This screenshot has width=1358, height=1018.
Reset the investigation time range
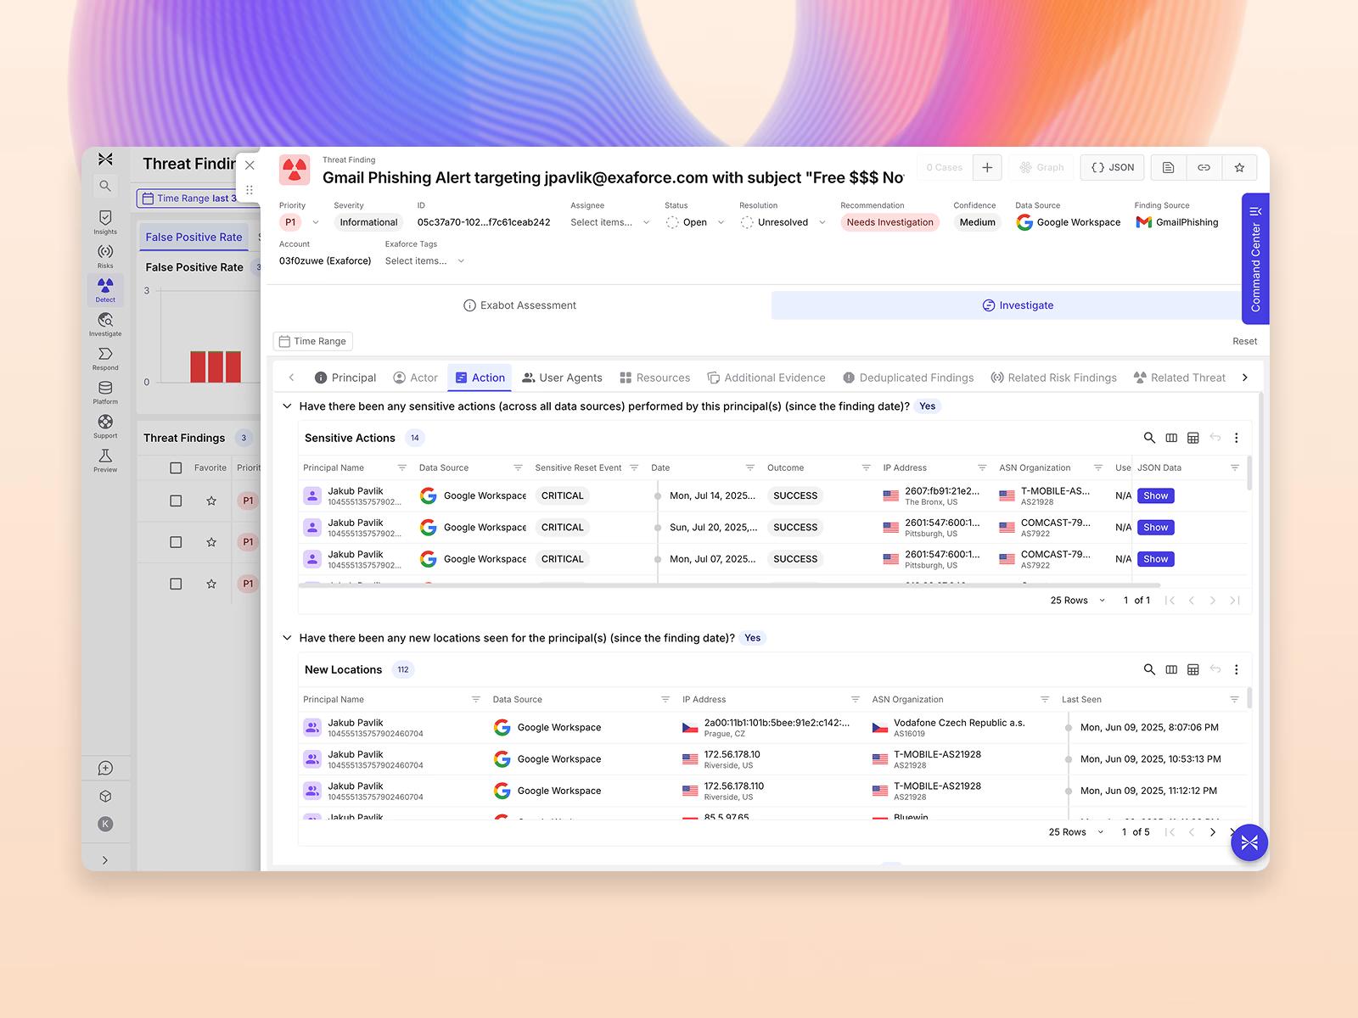coord(1244,341)
